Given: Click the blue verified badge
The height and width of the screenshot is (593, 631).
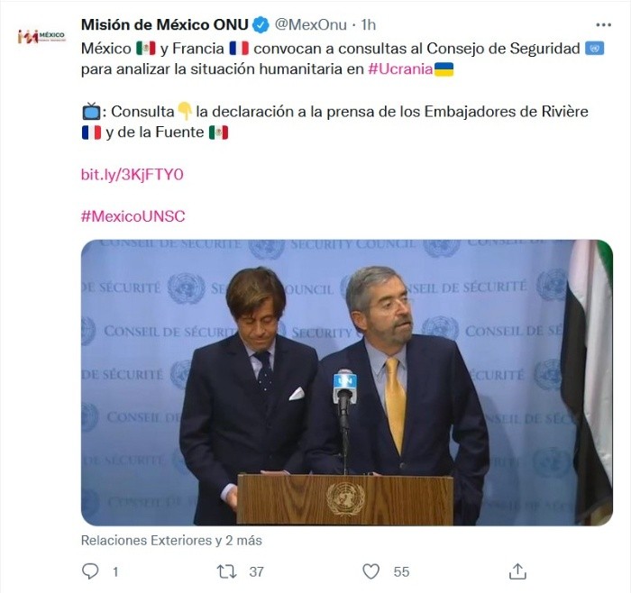Looking at the screenshot, I should click(261, 24).
